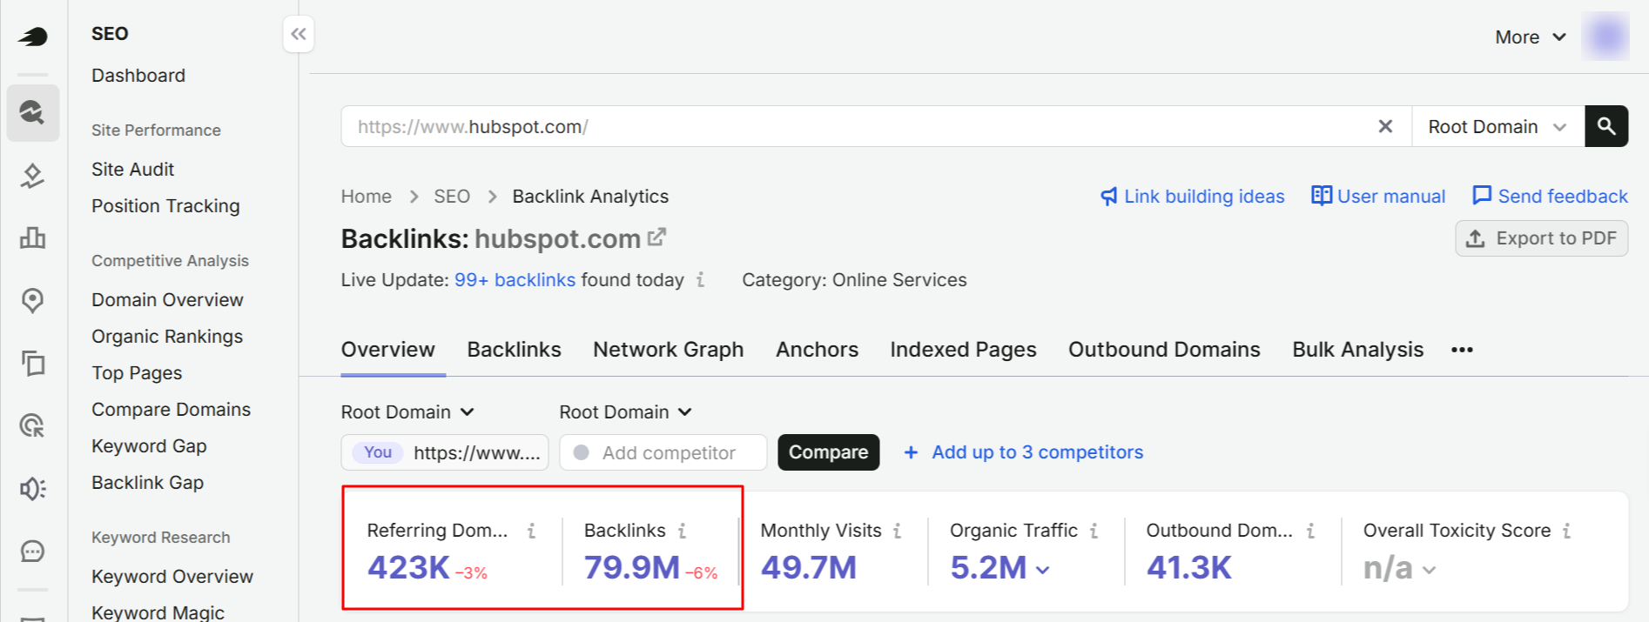The width and height of the screenshot is (1649, 622).
Task: Open Compare Domains in the sidebar
Action: pyautogui.click(x=171, y=410)
